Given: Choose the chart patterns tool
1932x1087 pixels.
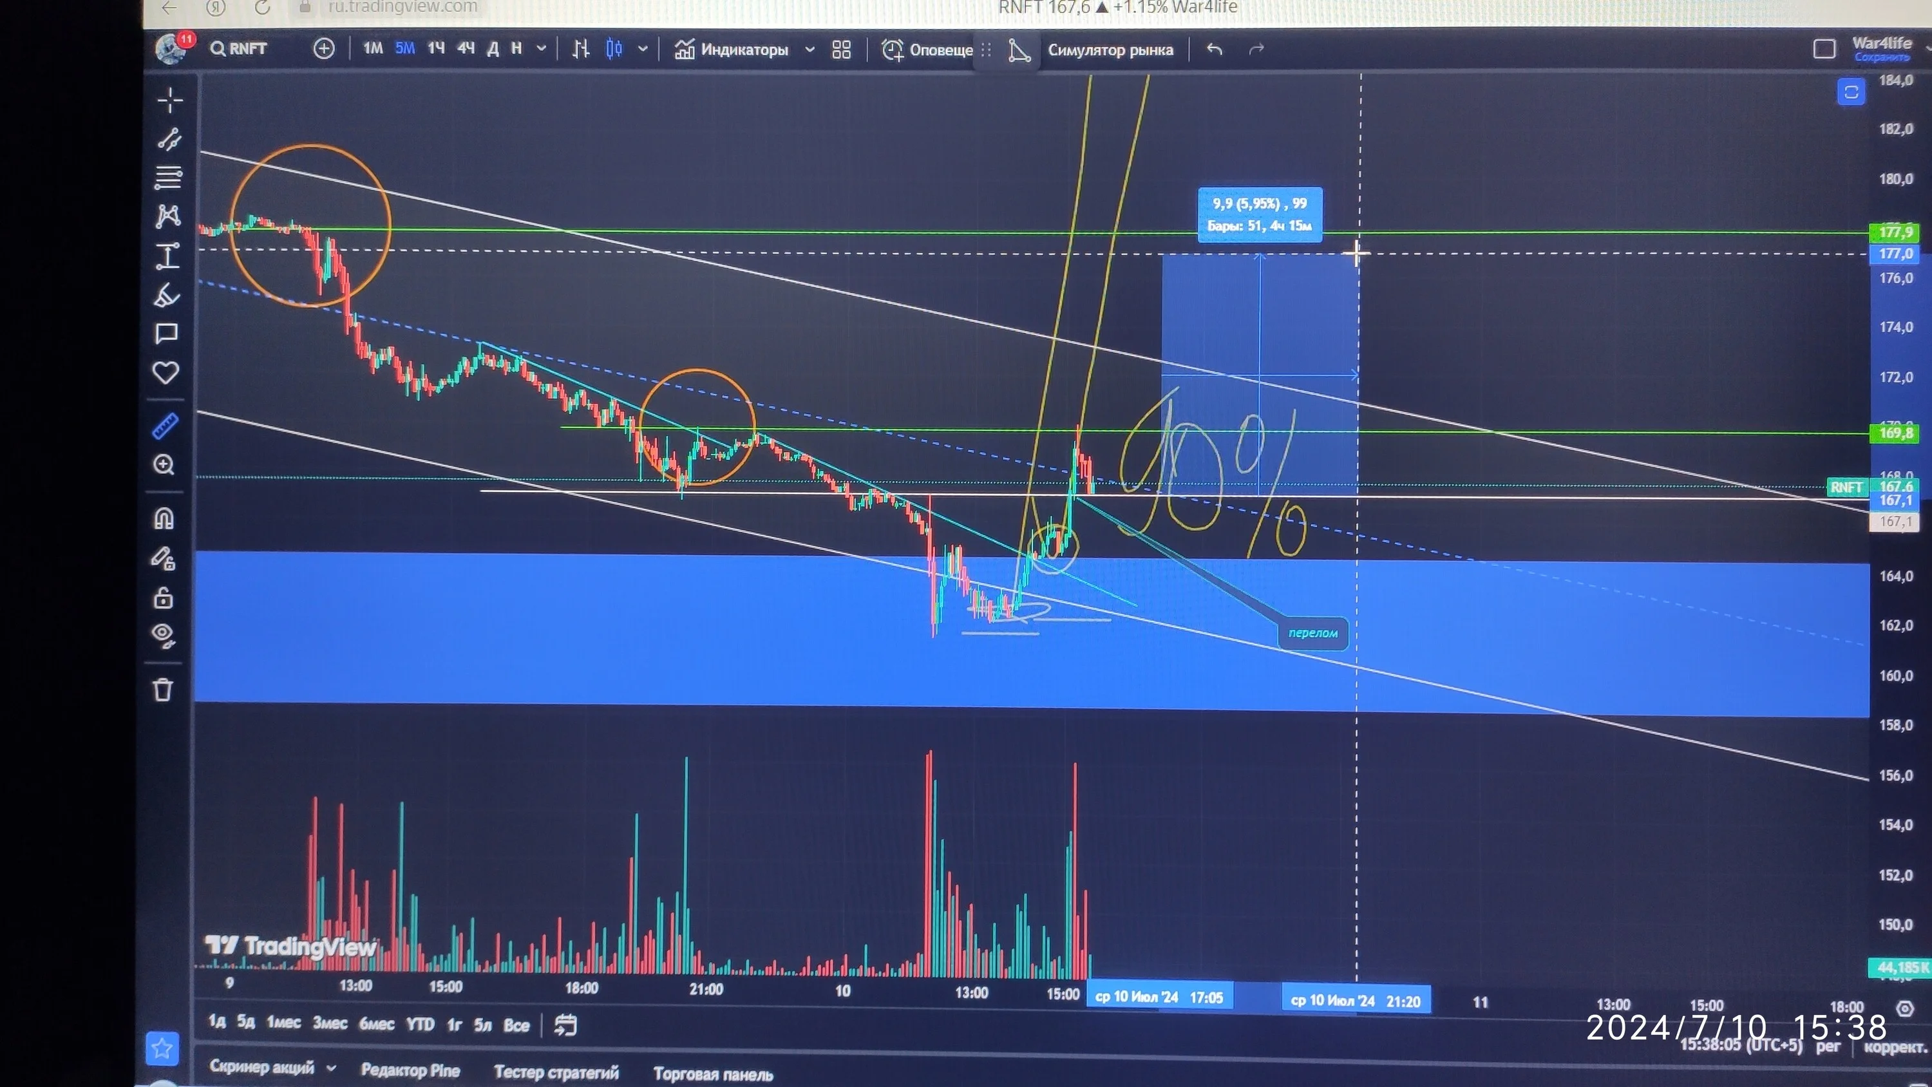Looking at the screenshot, I should coord(168,217).
